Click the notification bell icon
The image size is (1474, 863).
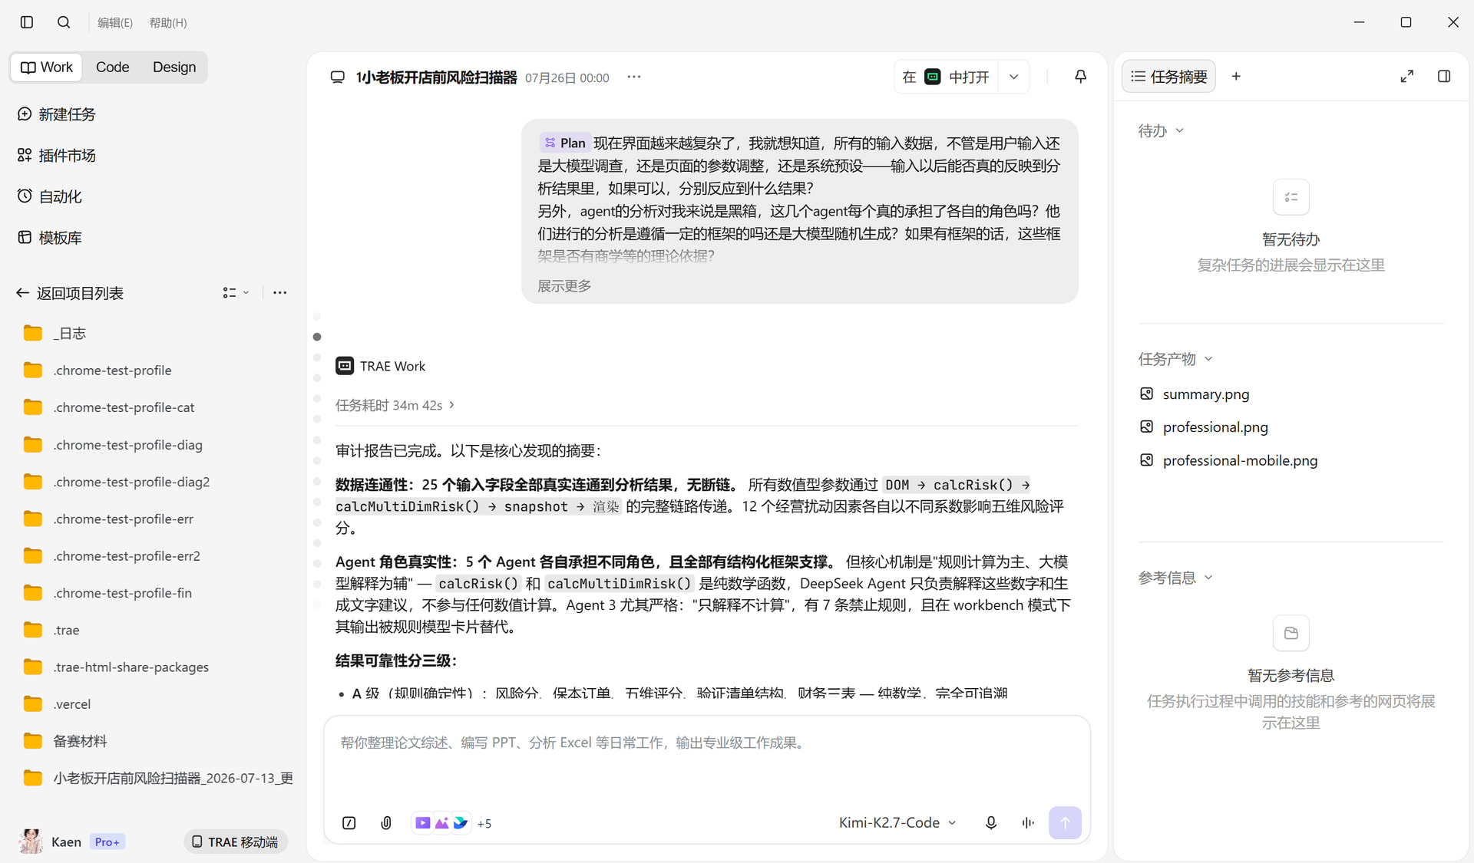(x=1080, y=77)
